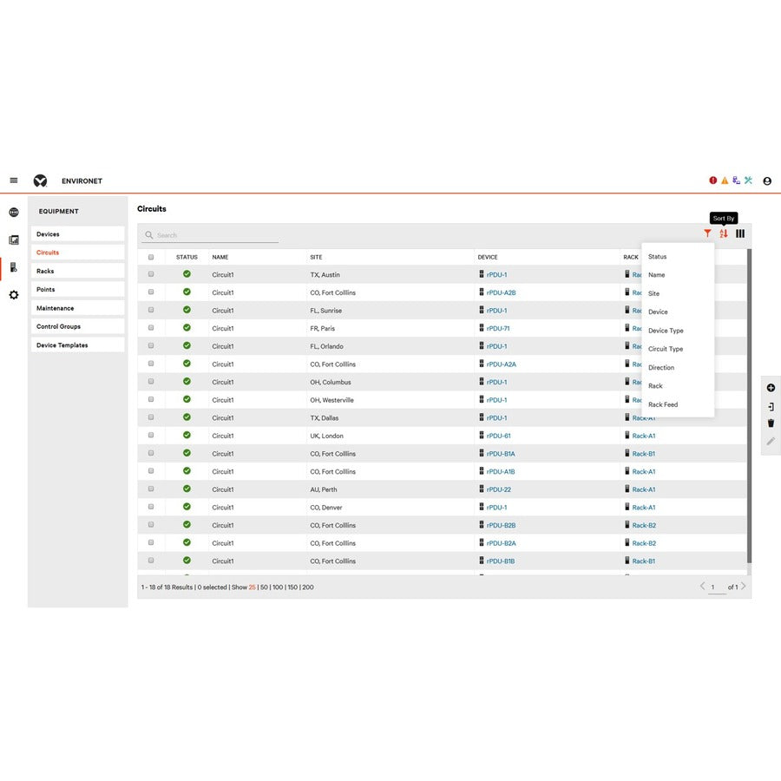Open the hamburger navigation menu
781x781 pixels.
[x=14, y=180]
